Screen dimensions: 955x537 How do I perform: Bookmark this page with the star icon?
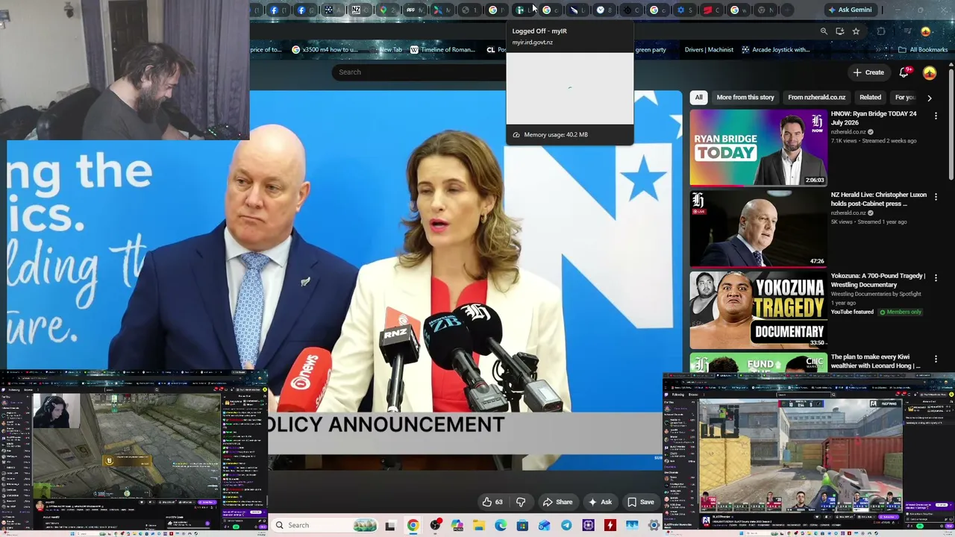[x=856, y=31]
